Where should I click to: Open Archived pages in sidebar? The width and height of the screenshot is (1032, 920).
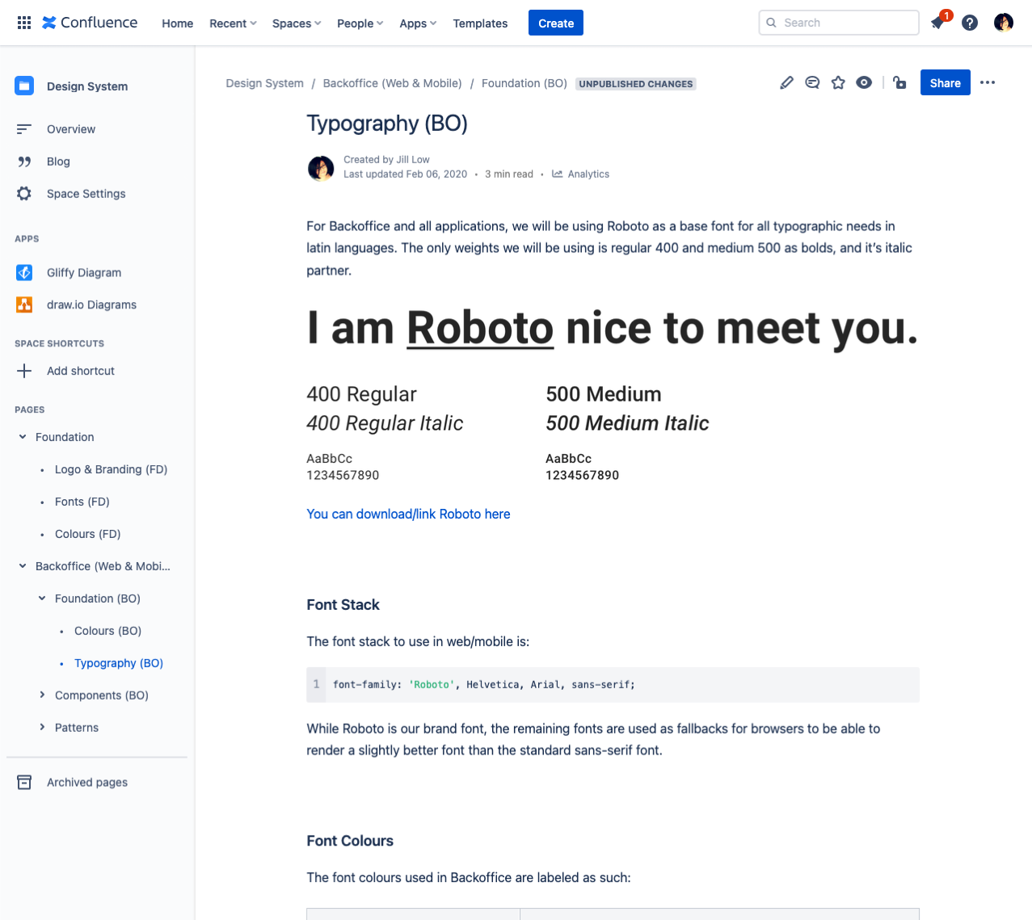click(87, 782)
